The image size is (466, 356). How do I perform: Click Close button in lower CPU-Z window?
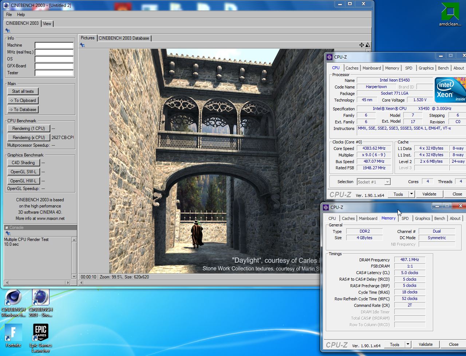pyautogui.click(x=454, y=344)
